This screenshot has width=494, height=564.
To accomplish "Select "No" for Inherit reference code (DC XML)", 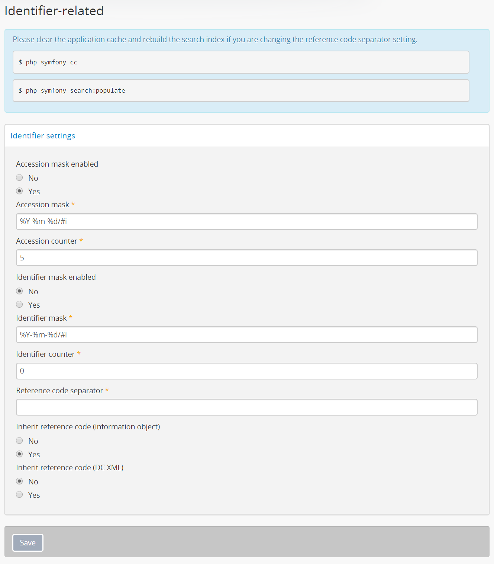I will point(19,481).
